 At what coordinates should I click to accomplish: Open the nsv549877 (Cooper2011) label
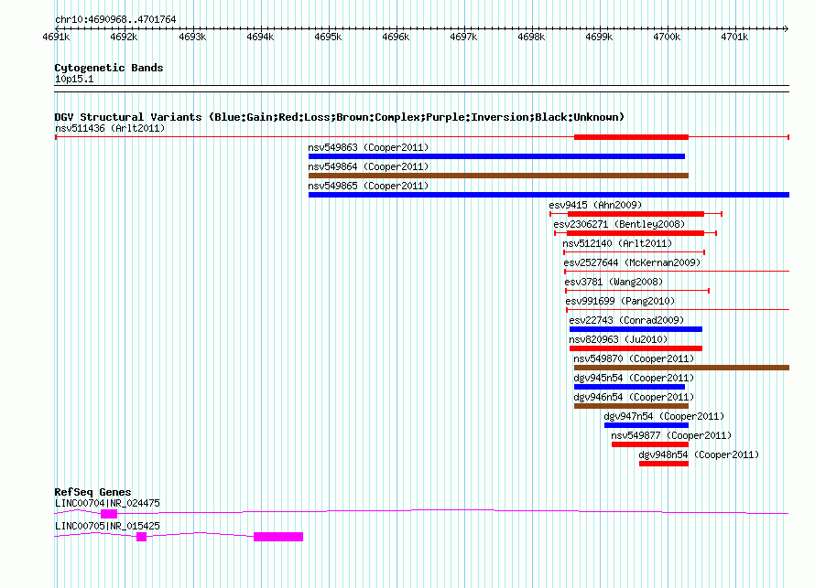point(671,435)
